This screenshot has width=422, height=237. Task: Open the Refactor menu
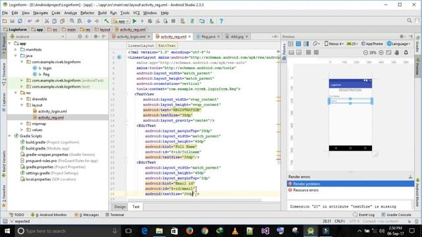[x=87, y=13]
